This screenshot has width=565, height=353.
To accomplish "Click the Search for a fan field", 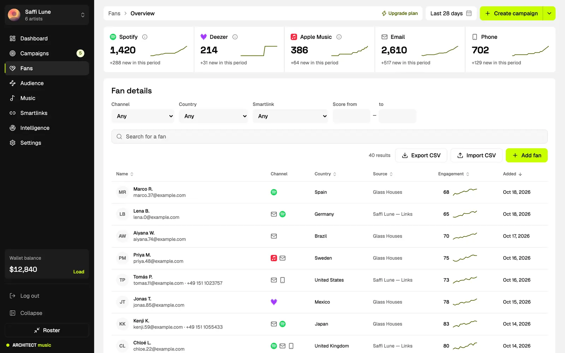I will pyautogui.click(x=329, y=137).
